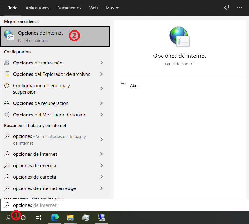
Task: Open the three-dot more options menu
Action: tap(239, 8)
